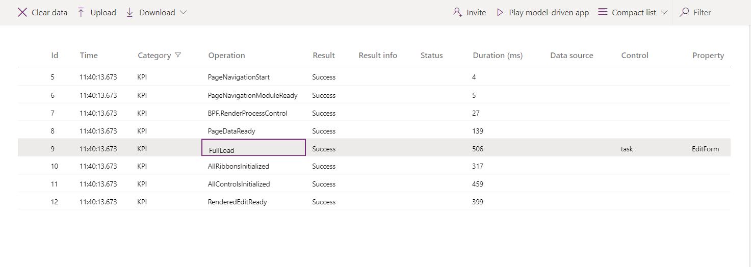This screenshot has height=267, width=751.
Task: Expand the Download dropdown chevron
Action: point(183,13)
